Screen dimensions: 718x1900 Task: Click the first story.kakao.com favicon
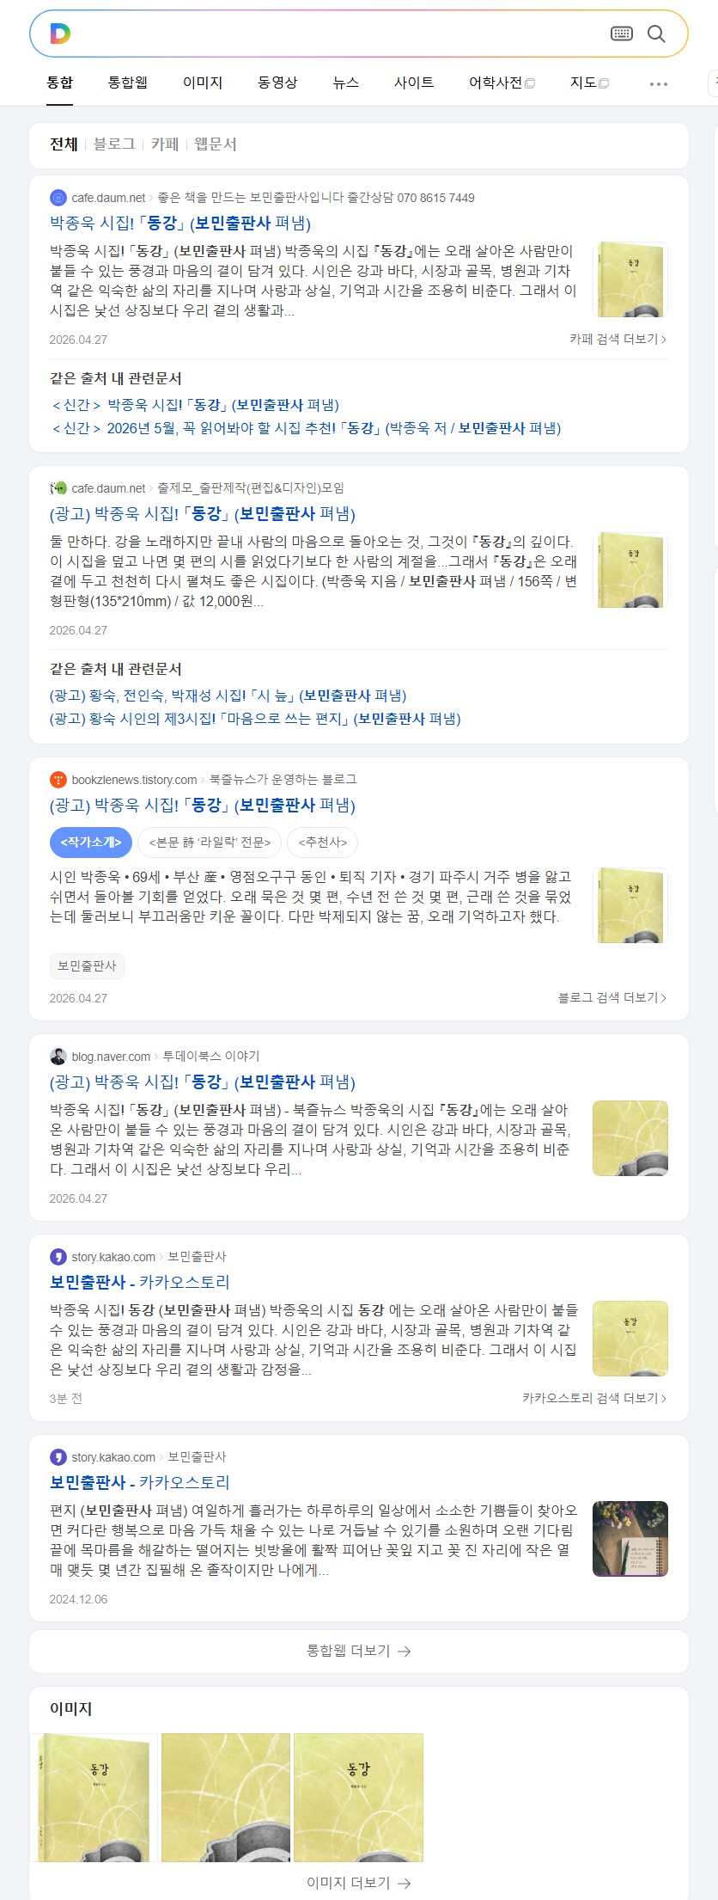pos(58,1257)
